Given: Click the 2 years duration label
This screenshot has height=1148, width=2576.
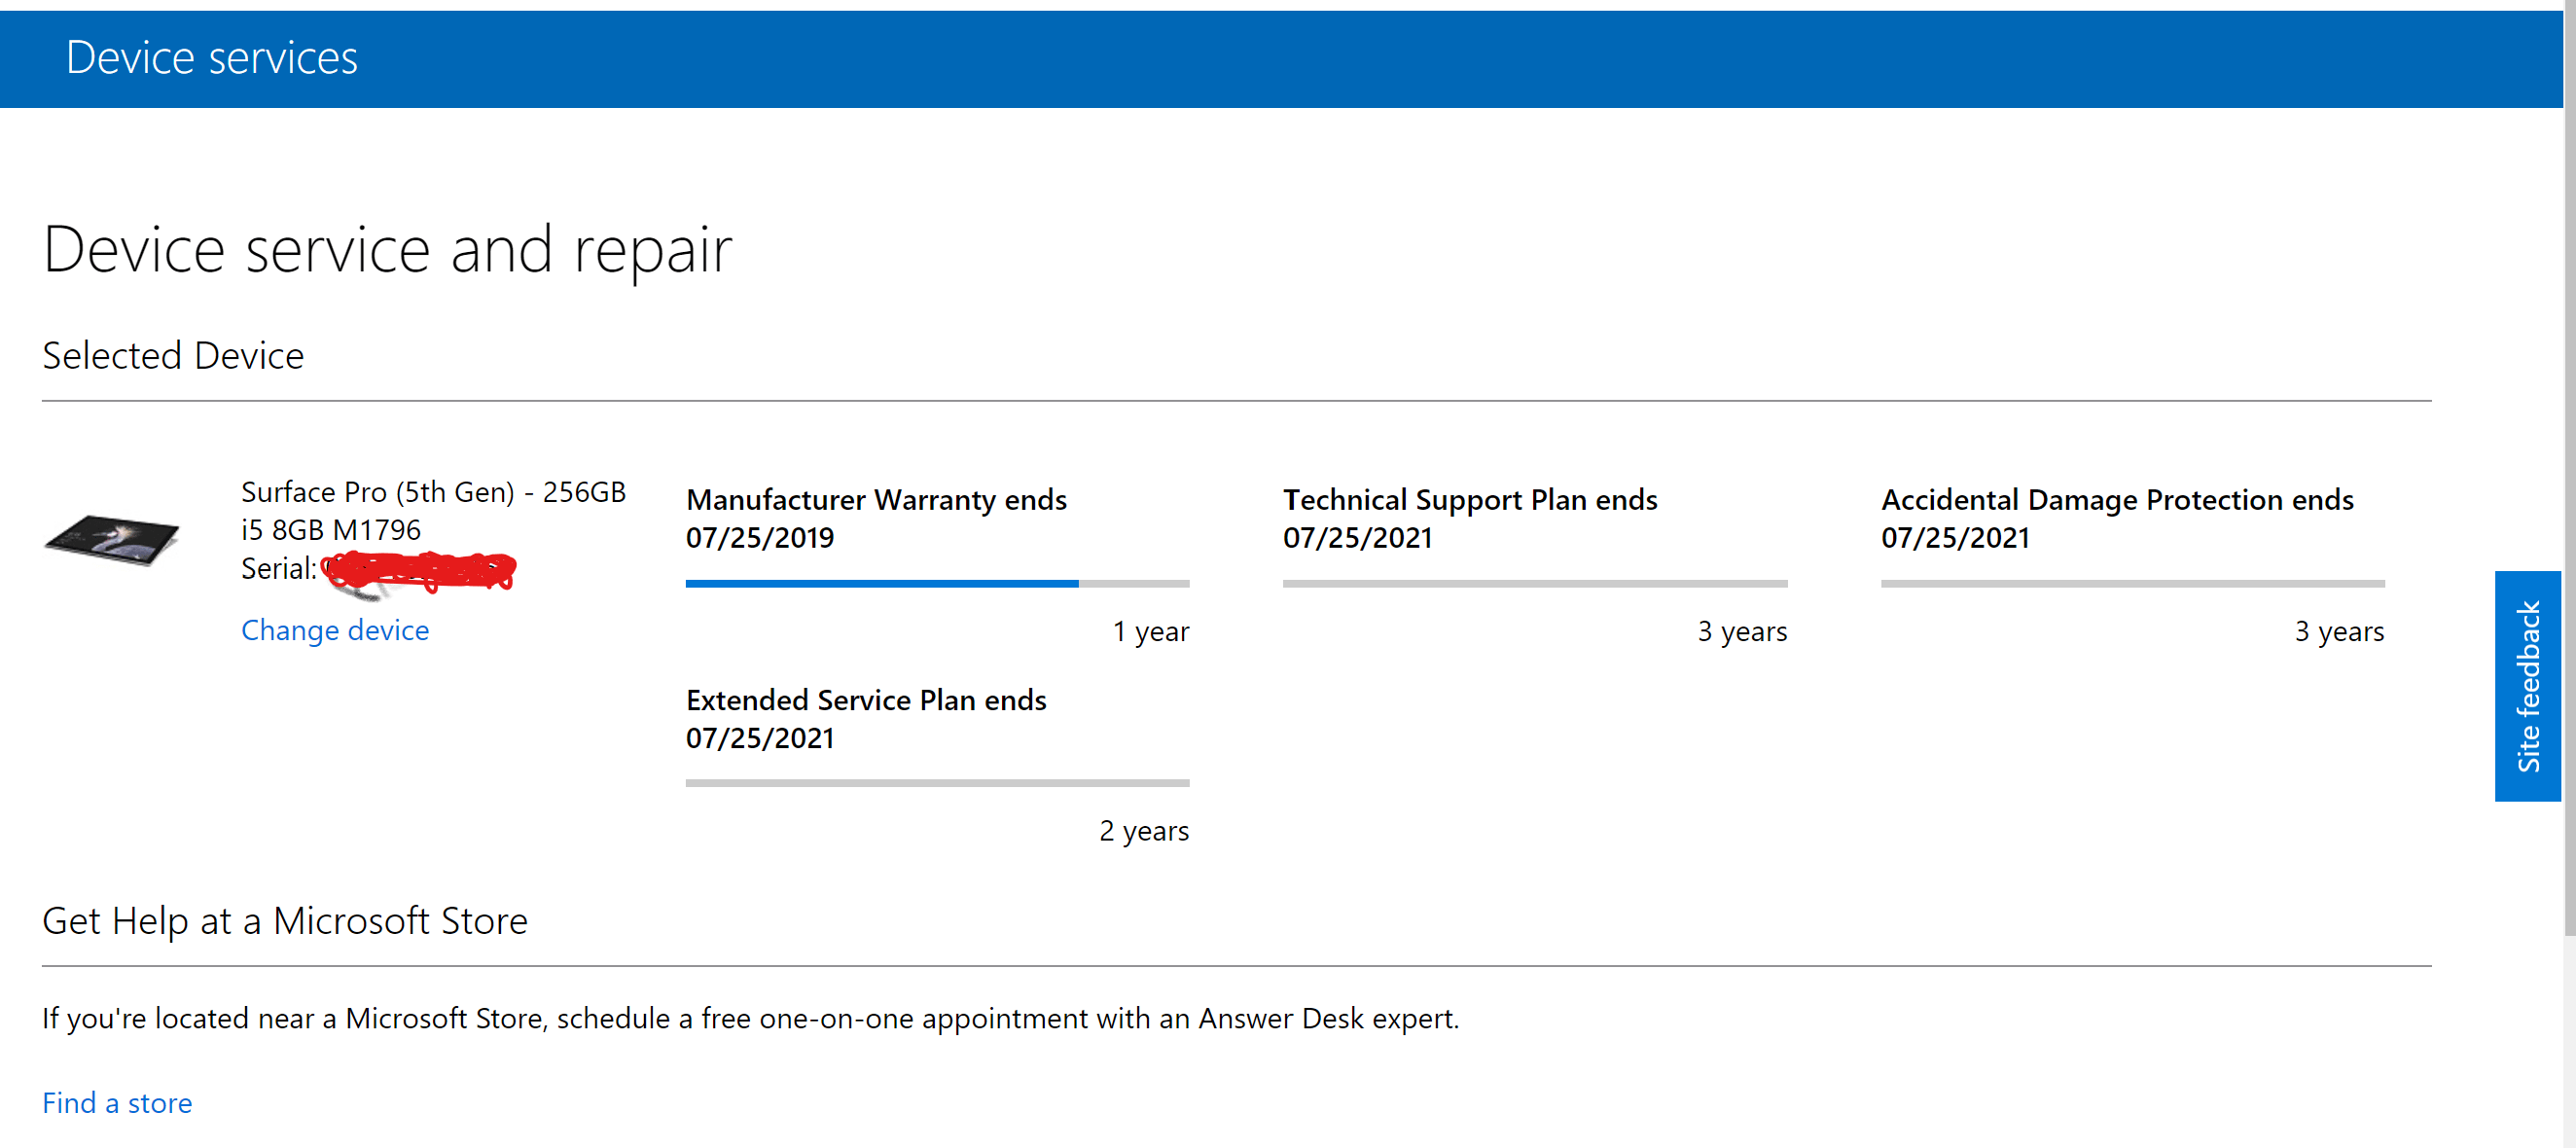Looking at the screenshot, I should 1144,830.
